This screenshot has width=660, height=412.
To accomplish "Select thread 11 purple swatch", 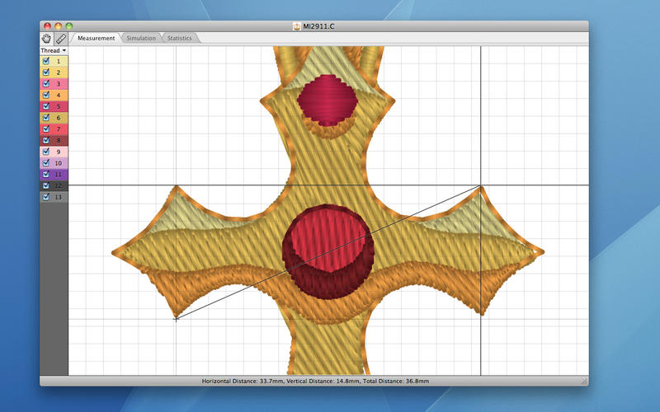I will (x=59, y=174).
